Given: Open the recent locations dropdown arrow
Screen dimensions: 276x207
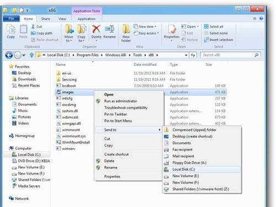Looking at the screenshot, I should click(x=24, y=55).
